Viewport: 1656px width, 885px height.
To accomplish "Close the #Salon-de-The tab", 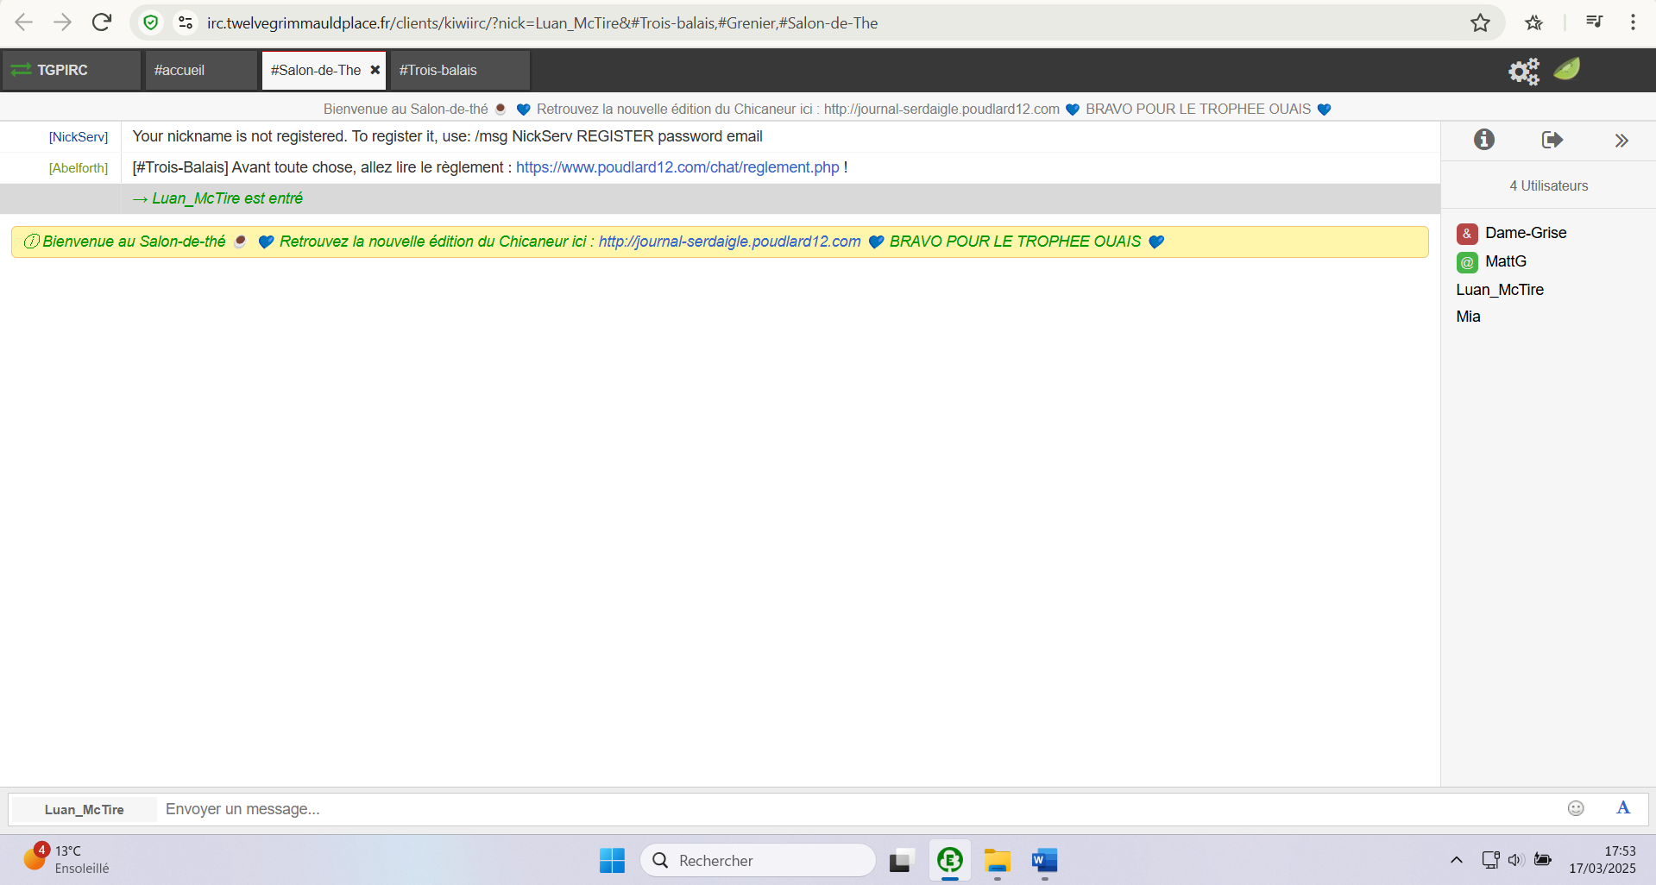I will (375, 71).
